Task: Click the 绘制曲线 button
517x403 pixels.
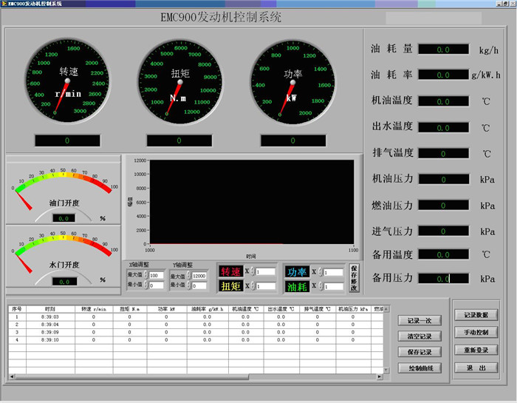Action: pyautogui.click(x=420, y=368)
